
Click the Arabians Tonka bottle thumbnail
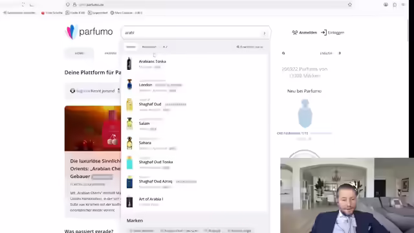click(129, 63)
